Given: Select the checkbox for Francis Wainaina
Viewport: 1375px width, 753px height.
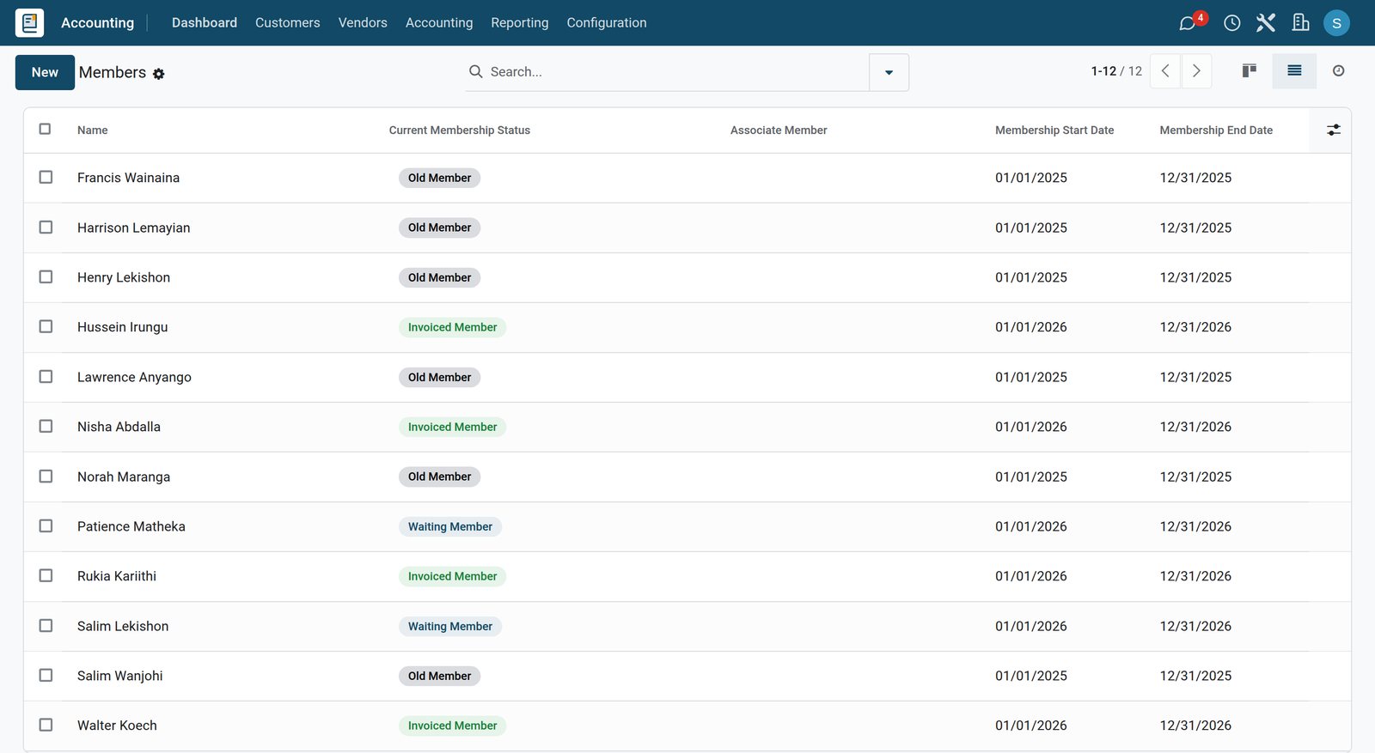Looking at the screenshot, I should click(x=46, y=178).
